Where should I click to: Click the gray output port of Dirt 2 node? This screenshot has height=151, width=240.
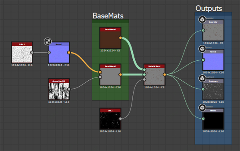(x=120, y=119)
